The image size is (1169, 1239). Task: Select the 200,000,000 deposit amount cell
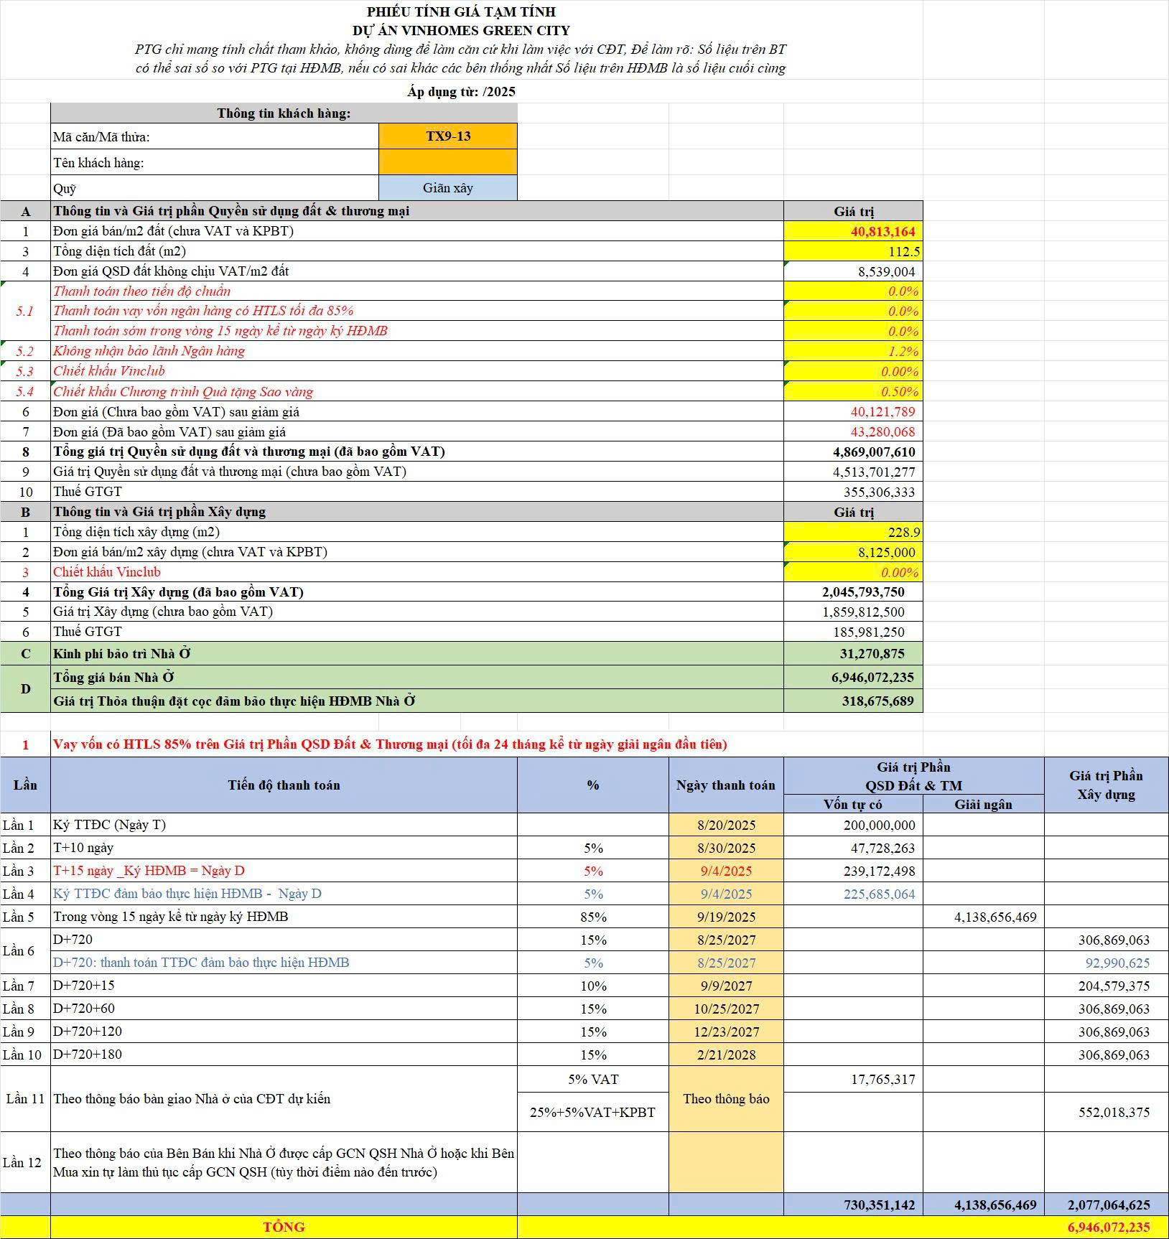click(853, 825)
